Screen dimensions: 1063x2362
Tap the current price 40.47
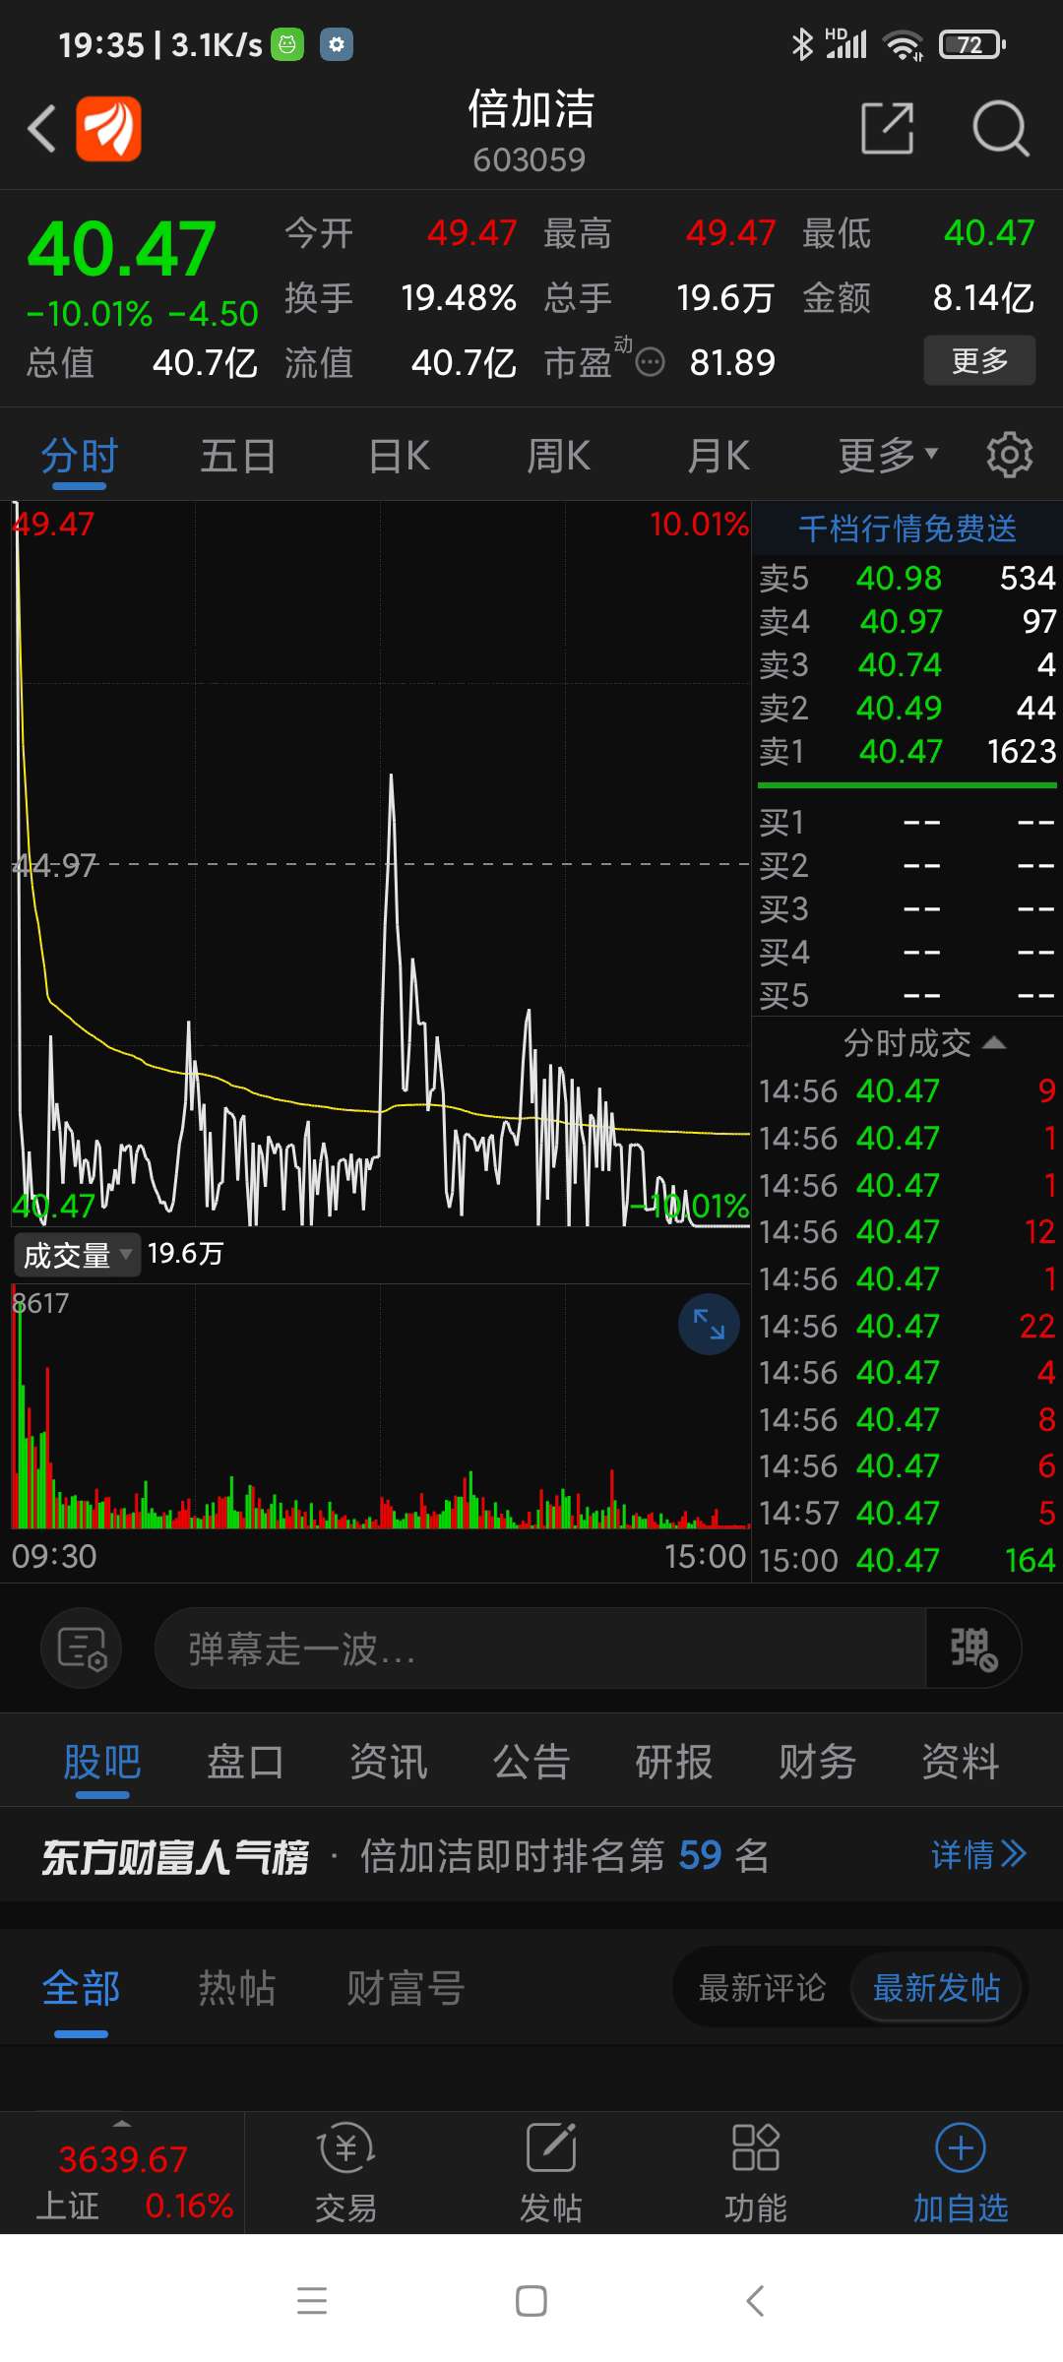point(121,248)
